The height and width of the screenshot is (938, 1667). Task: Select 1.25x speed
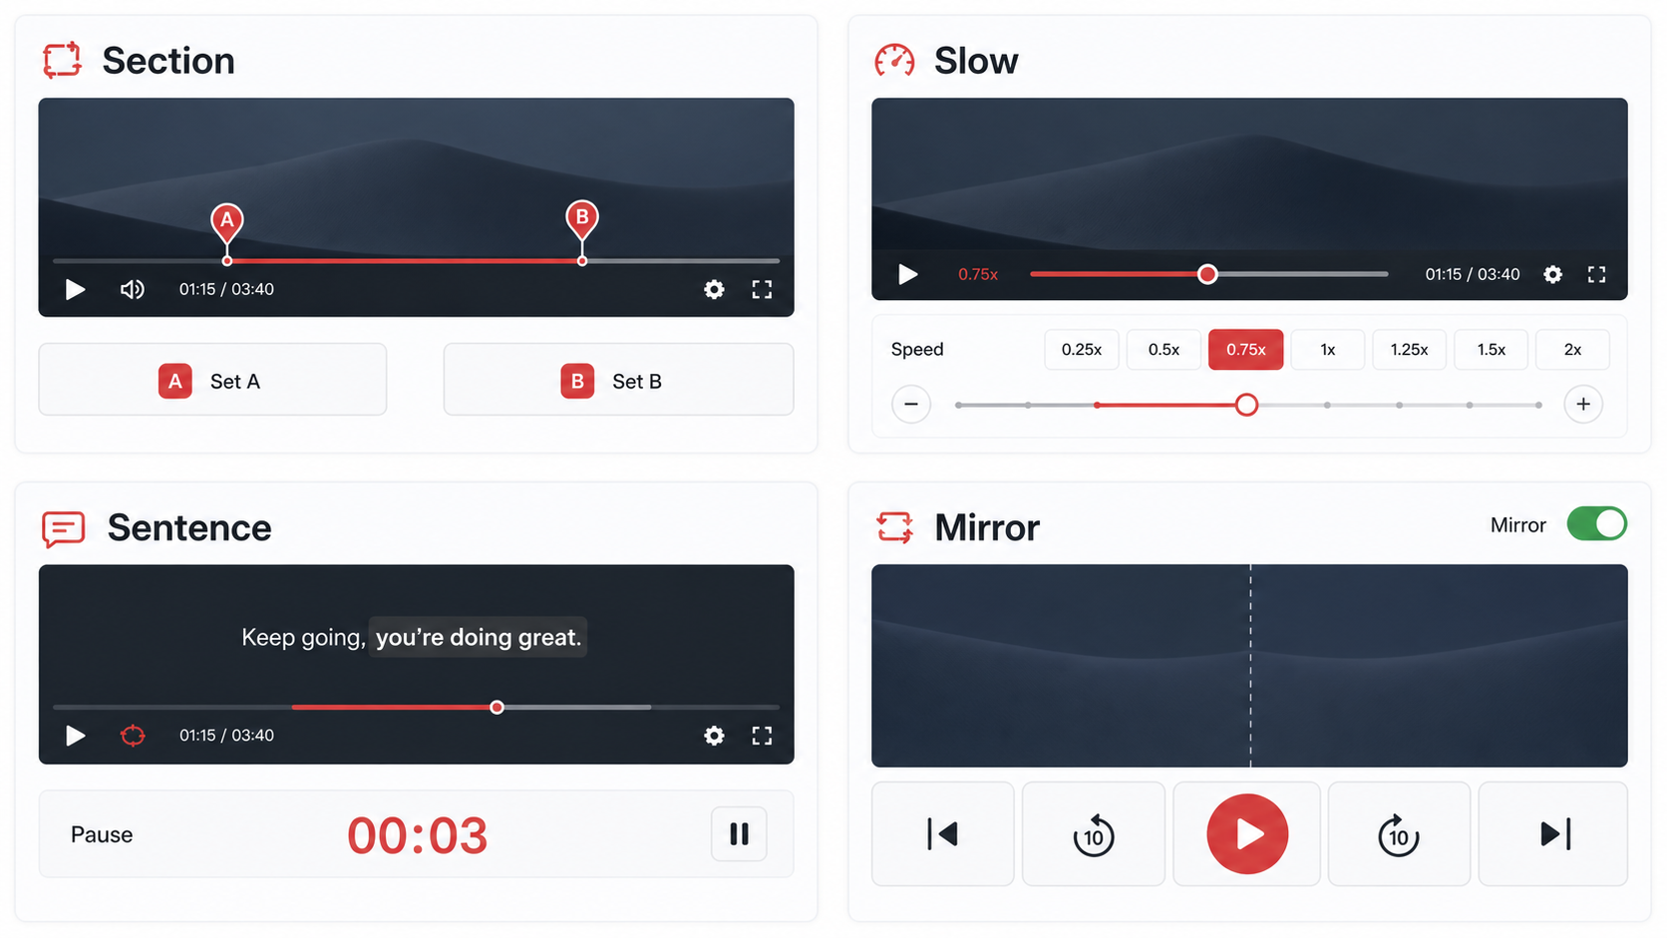[1410, 350]
